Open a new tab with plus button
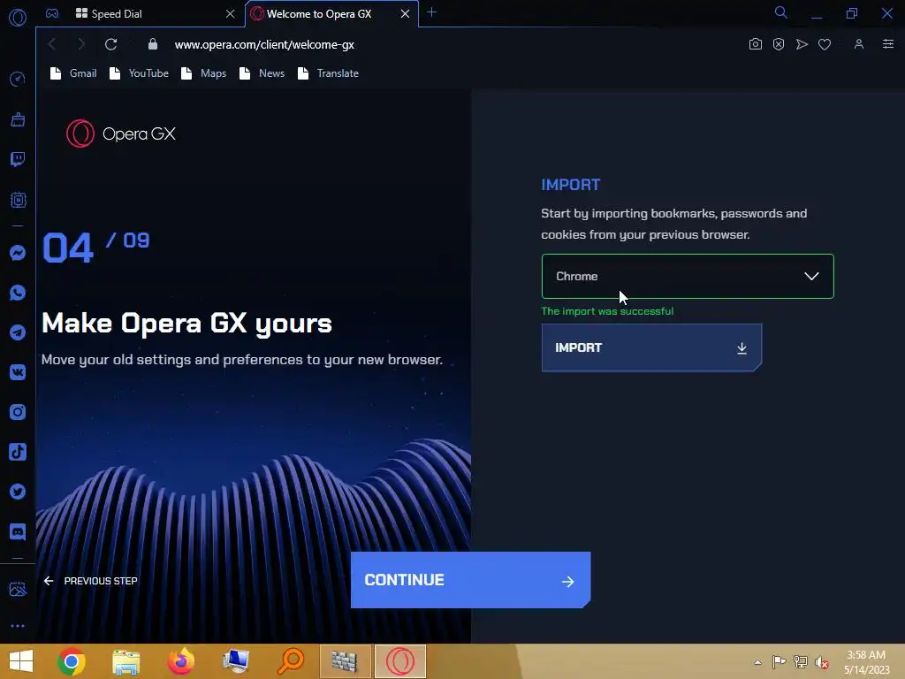Viewport: 905px width, 679px height. click(431, 12)
